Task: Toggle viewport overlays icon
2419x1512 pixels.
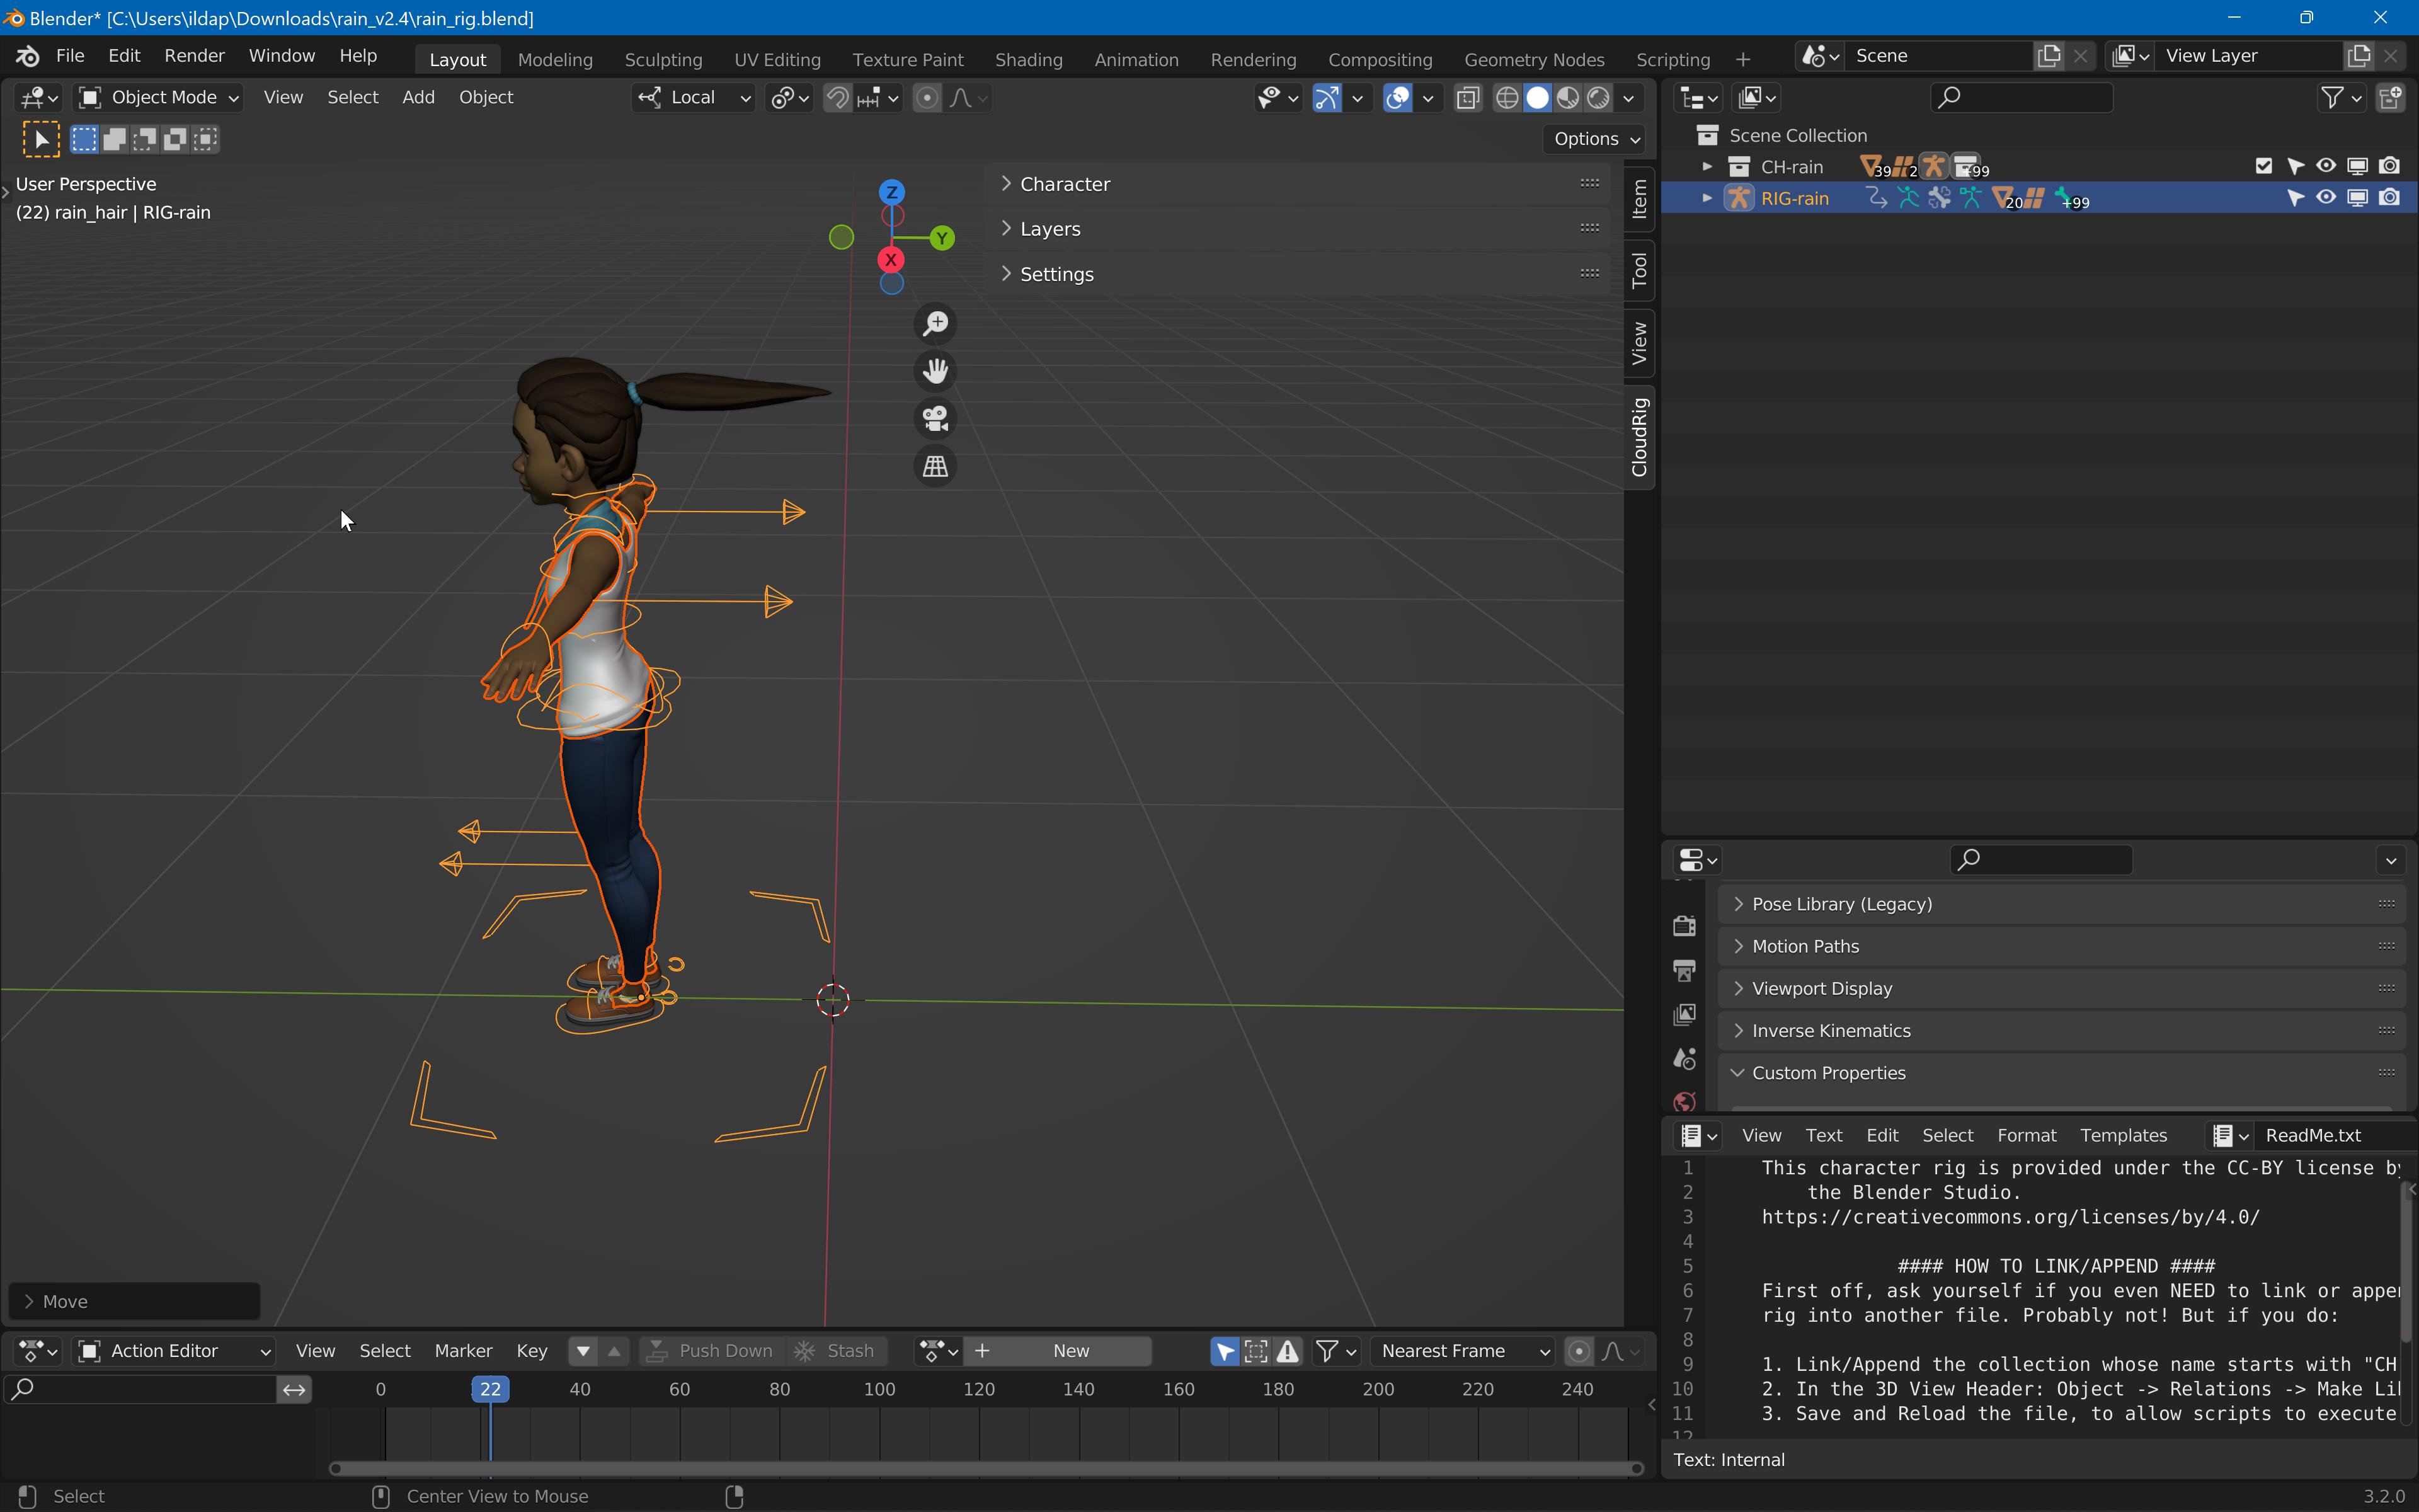Action: (1397, 98)
